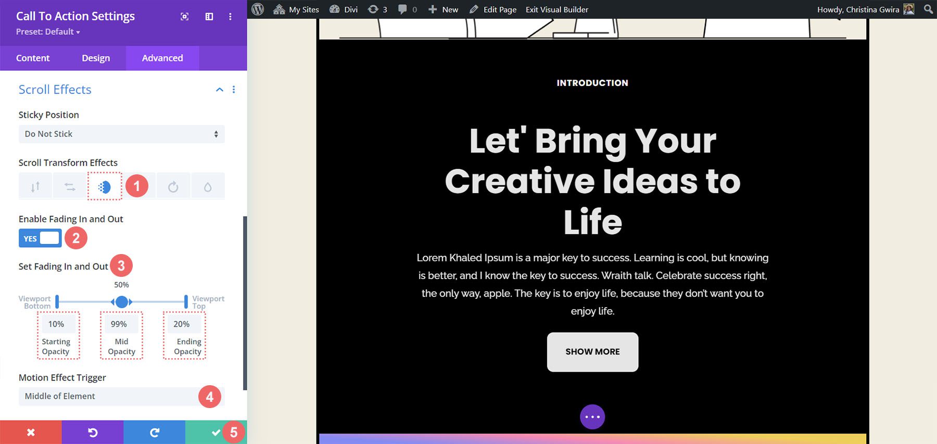Image resolution: width=937 pixels, height=444 pixels.
Task: Click the SHOW MORE button
Action: point(592,352)
